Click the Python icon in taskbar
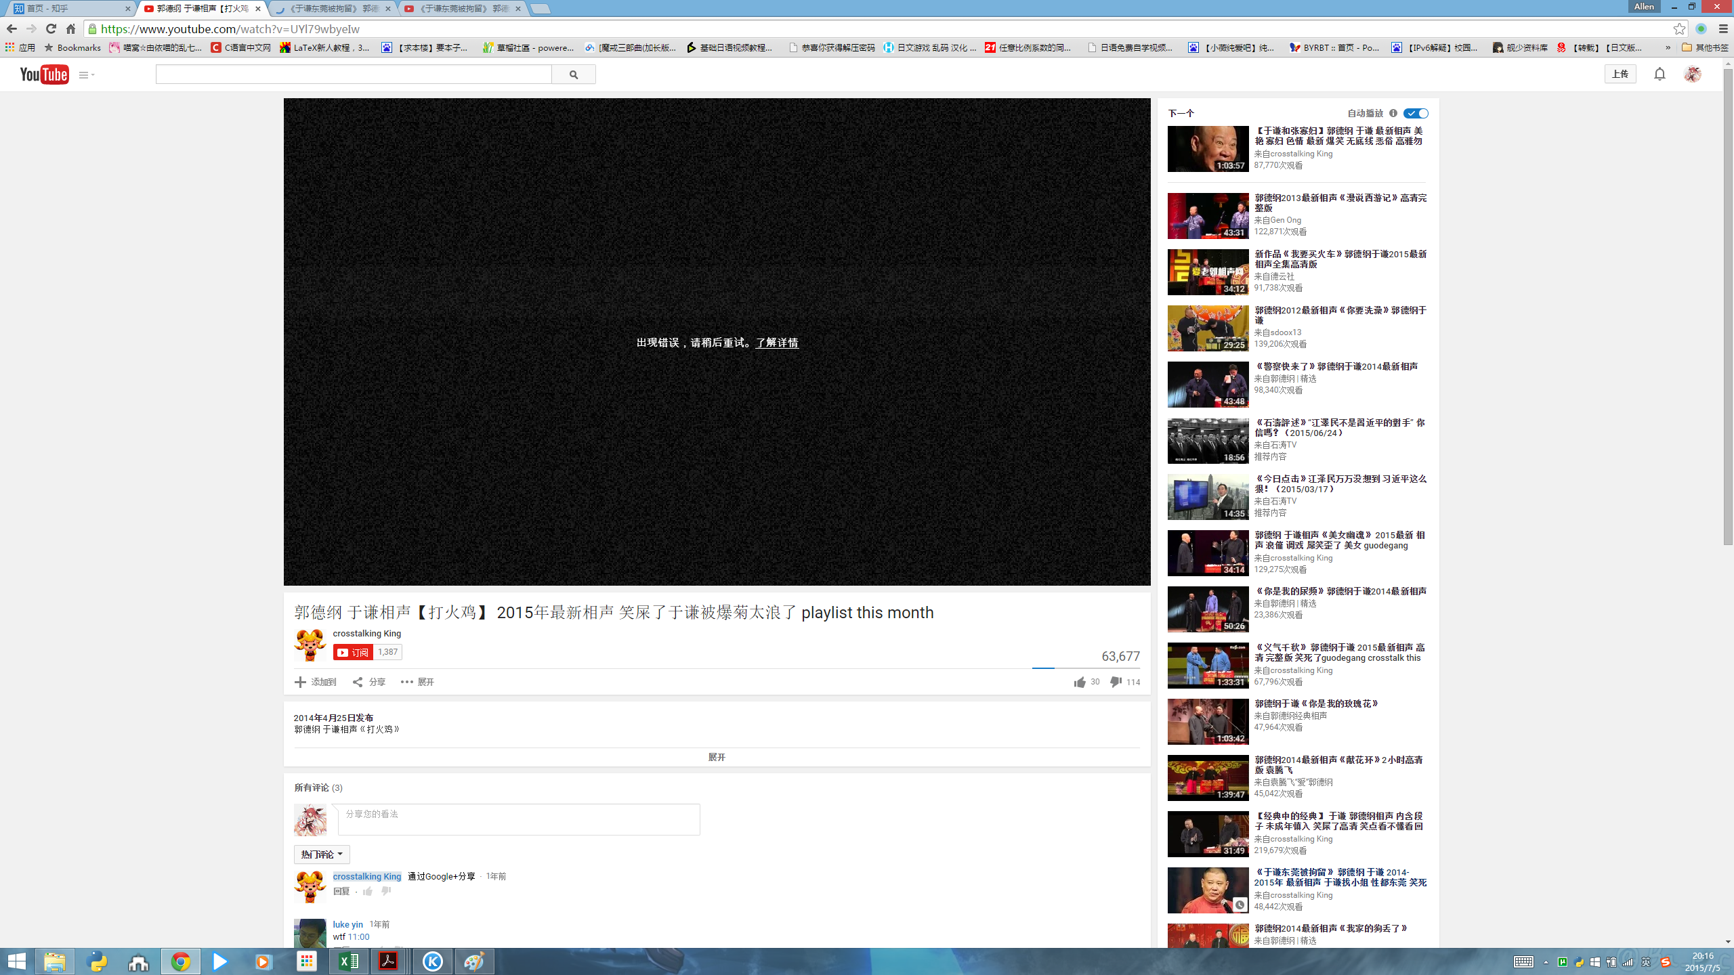Screen dimensions: 1734x975 (x=98, y=961)
